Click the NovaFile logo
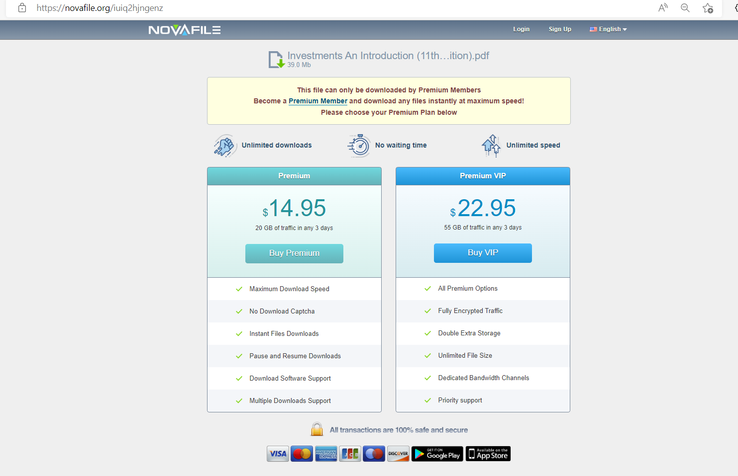This screenshot has height=476, width=738. 185,30
